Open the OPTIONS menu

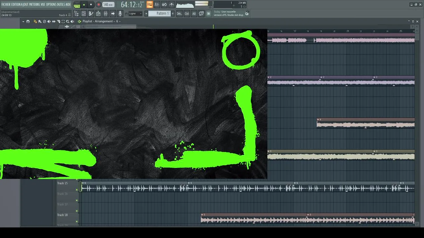[x=51, y=5]
